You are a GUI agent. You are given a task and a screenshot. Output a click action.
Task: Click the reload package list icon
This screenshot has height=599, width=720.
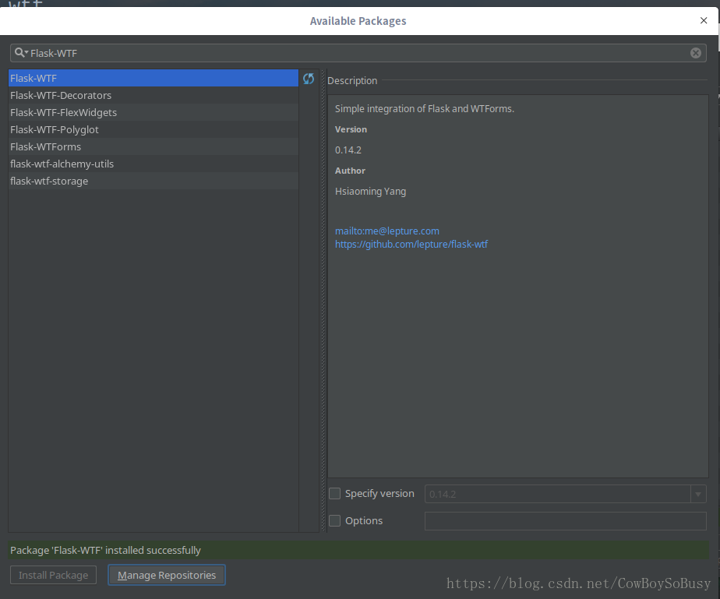pos(309,79)
